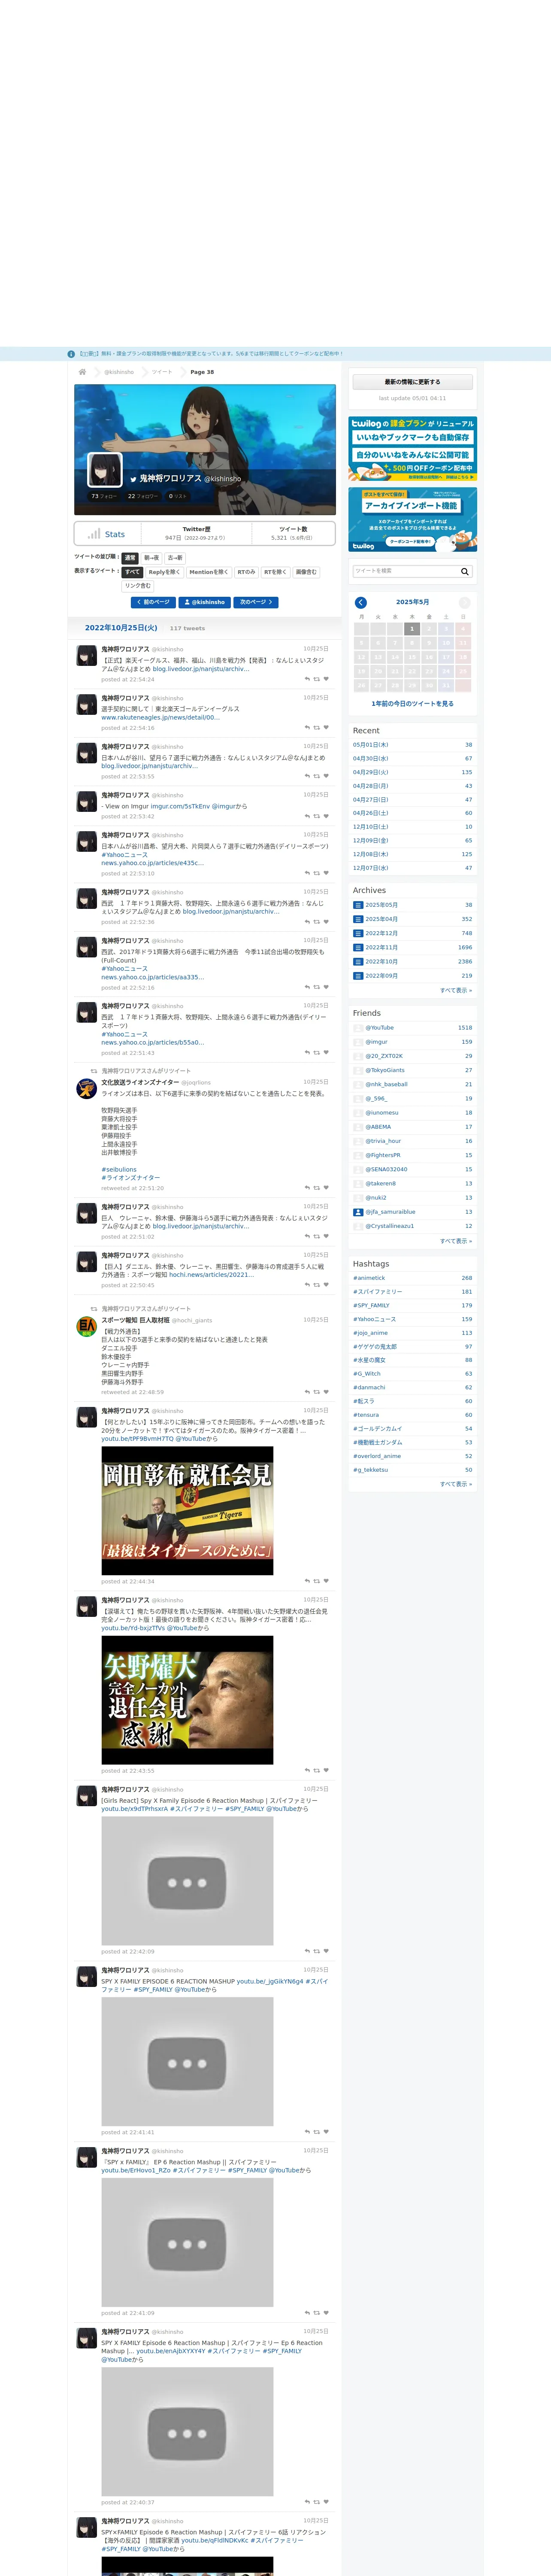Like the tweet posted at 22:52:16

click(x=326, y=987)
